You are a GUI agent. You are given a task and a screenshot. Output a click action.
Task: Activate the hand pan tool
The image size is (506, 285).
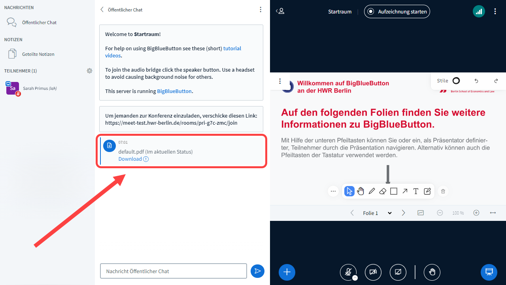[361, 192]
